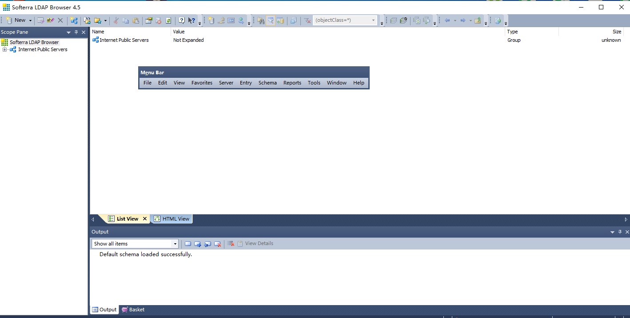
Task: Activate the quick search icon
Action: (x=271, y=20)
